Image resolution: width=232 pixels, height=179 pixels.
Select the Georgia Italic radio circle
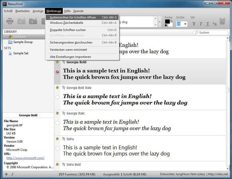[57, 123]
